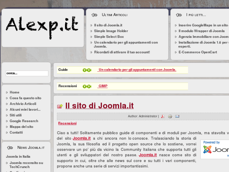The image size is (229, 172).
Task: Click the Powered by Joomla image
Action: [x=215, y=149]
